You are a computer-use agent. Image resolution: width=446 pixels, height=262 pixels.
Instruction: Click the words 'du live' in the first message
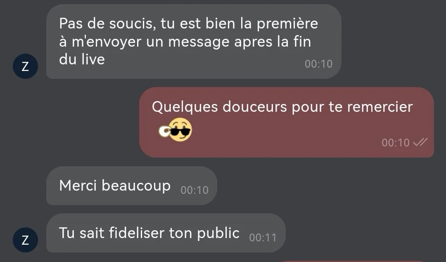tap(82, 59)
